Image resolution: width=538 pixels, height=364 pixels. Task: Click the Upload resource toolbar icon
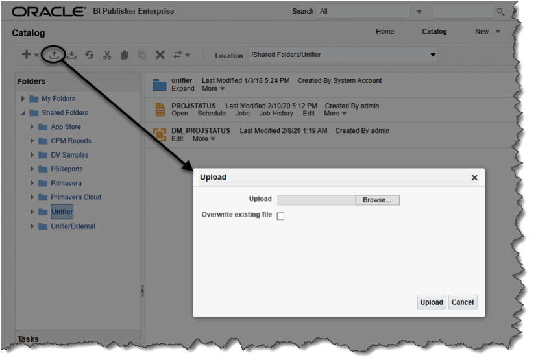pos(54,55)
